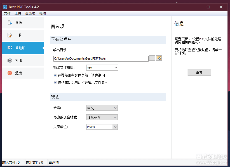The image size is (230, 167).
Task: Open the 帮助 menu
Action: (43, 13)
